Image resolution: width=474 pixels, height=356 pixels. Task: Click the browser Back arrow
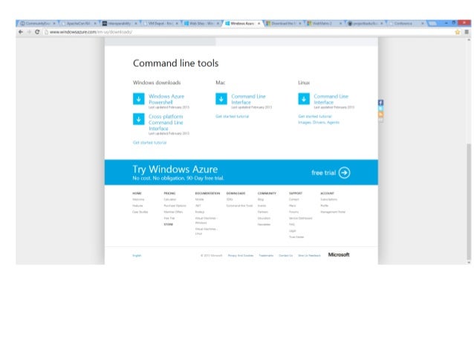(x=21, y=32)
